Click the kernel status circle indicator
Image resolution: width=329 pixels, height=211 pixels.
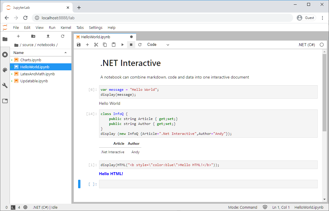(x=322, y=45)
